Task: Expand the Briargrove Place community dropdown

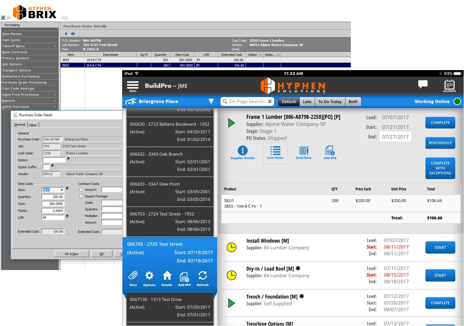Action: 211,101
